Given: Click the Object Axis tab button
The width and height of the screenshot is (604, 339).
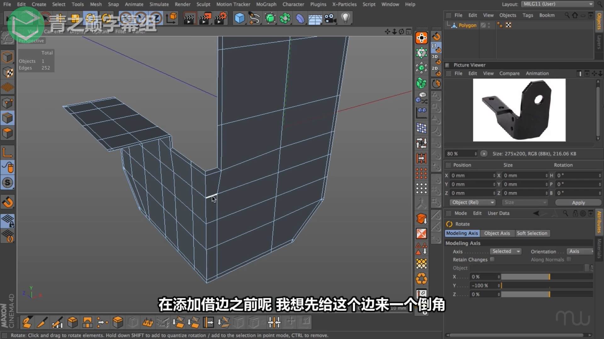Looking at the screenshot, I should pos(497,233).
